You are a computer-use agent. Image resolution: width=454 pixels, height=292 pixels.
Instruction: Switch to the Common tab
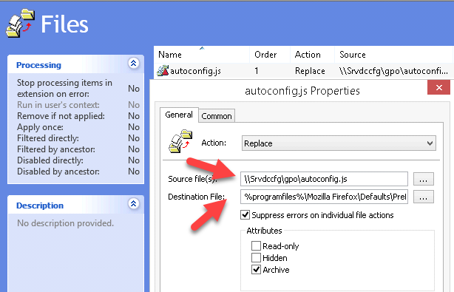pos(217,116)
